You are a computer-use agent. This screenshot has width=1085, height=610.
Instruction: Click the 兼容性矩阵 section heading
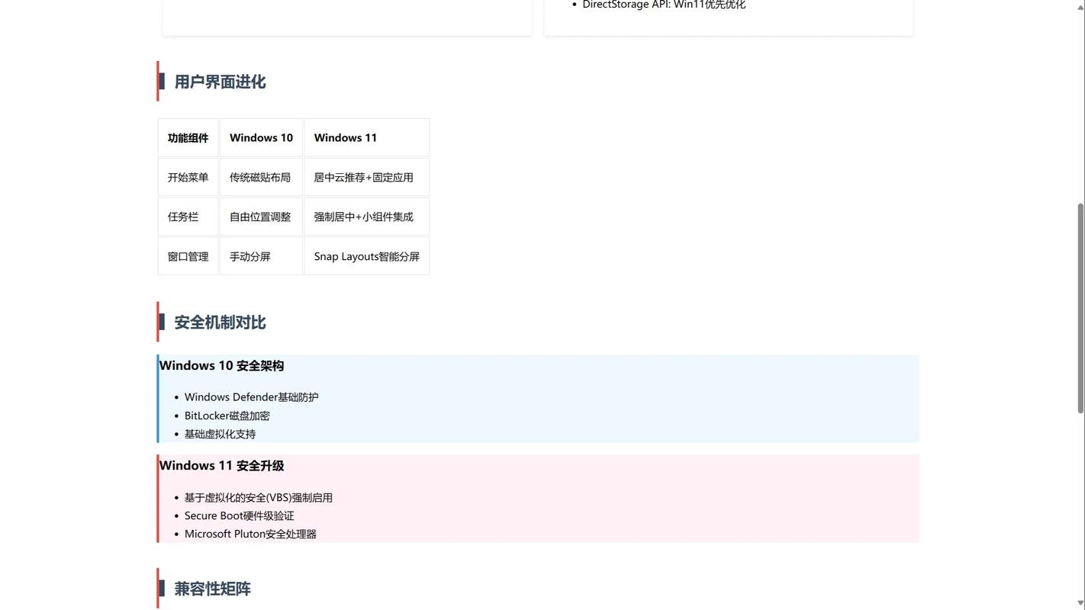213,586
